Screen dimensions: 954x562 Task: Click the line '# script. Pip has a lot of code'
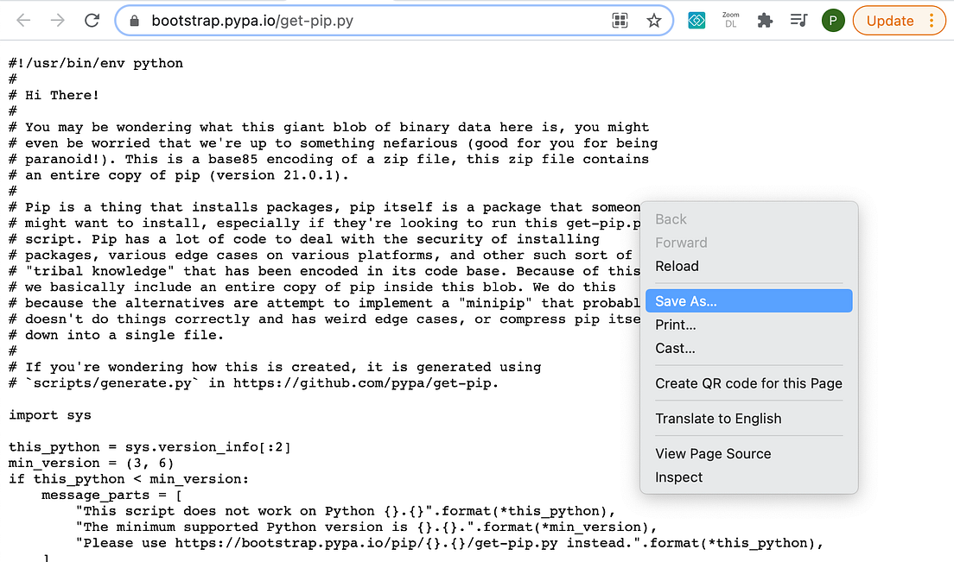(x=304, y=239)
